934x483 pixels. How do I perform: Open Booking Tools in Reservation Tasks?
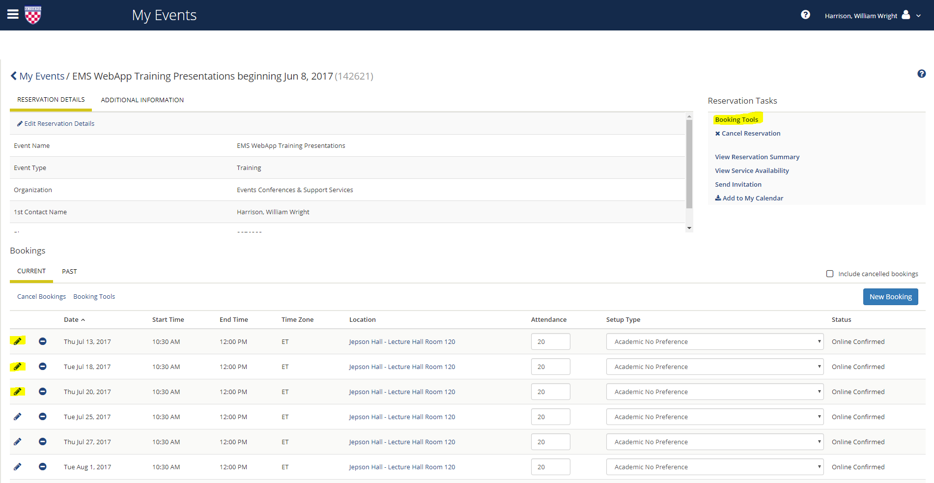point(736,119)
